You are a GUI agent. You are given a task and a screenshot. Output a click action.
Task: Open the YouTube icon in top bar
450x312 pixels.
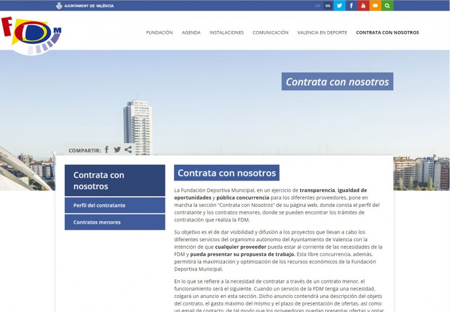pyautogui.click(x=364, y=5)
